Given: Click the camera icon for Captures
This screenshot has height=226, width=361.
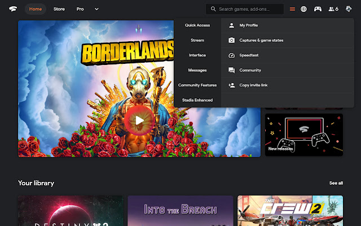Looking at the screenshot, I should [x=231, y=40].
